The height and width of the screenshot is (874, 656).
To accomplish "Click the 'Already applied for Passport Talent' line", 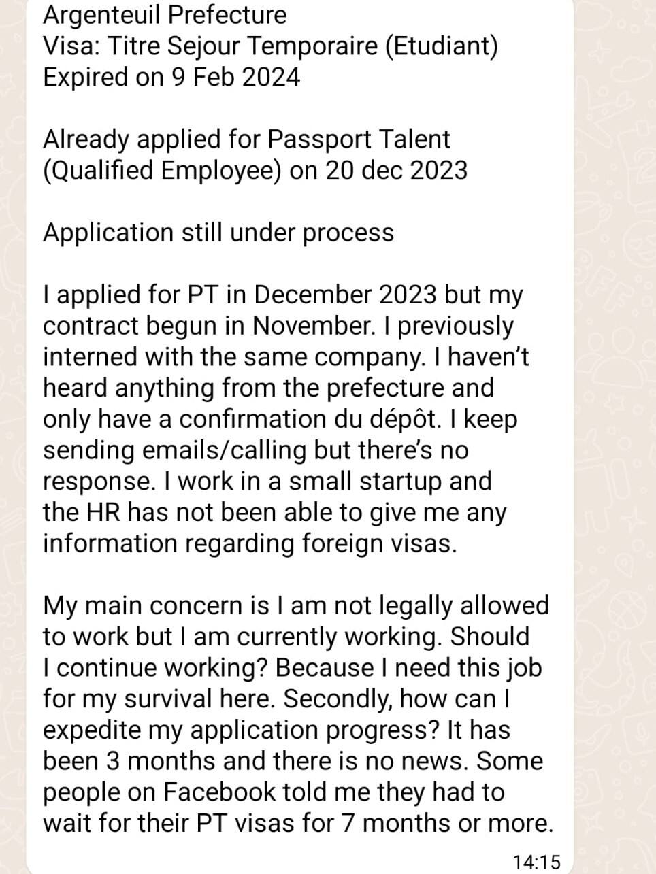I will (x=246, y=139).
